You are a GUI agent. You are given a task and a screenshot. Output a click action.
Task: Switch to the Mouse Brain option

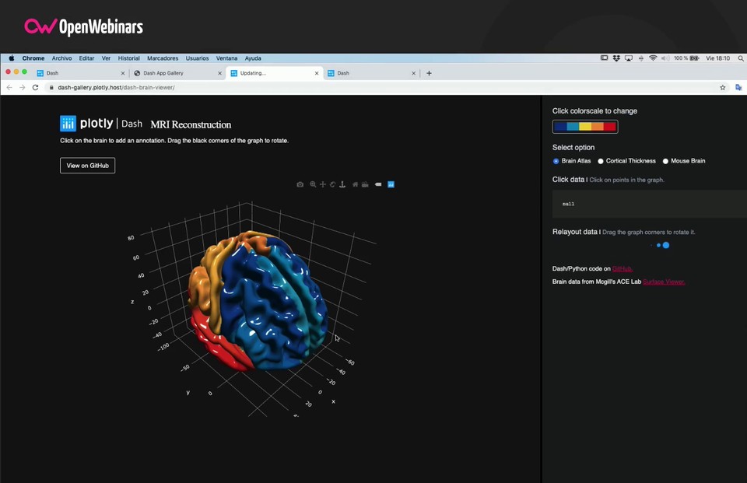[665, 161]
